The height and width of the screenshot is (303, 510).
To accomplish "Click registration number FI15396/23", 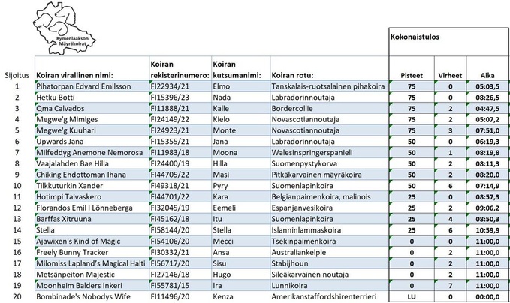I will [x=172, y=97].
